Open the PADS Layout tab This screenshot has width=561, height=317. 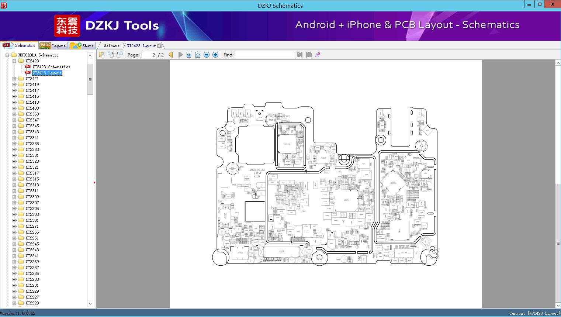click(x=52, y=46)
